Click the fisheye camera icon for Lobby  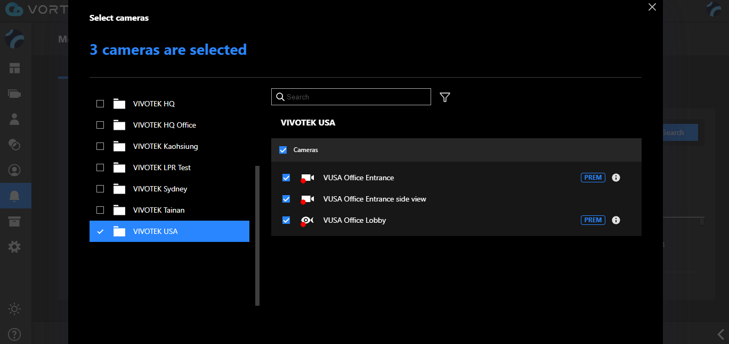pyautogui.click(x=307, y=220)
